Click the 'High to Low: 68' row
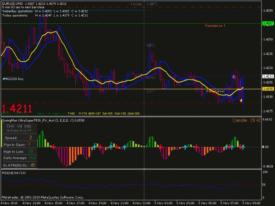The height and width of the screenshot is (206, 275). pos(18,152)
